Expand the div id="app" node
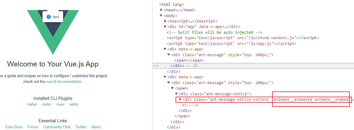Viewport: 354px width, 130px height. coord(165,26)
